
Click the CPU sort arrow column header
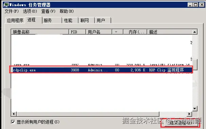tap(118, 32)
